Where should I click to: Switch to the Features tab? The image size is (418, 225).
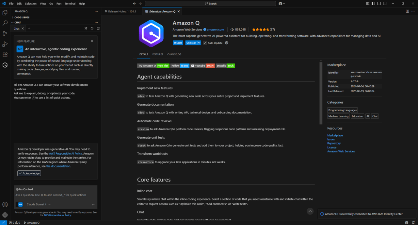point(157,54)
